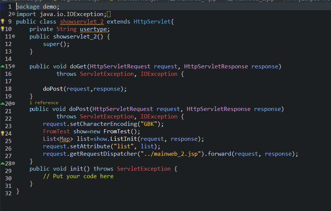The height and width of the screenshot is (211, 331).
Task: Click the warning lightbulb on line 24
Action: 3,133
